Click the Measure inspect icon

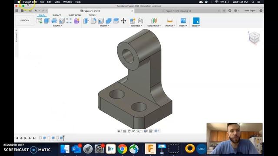pyautogui.click(x=170, y=21)
